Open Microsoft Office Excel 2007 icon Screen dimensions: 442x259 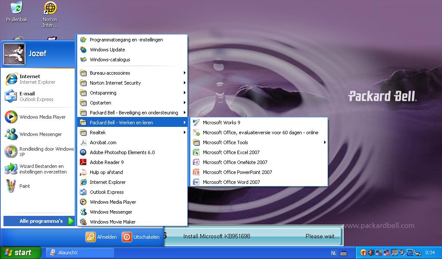(196, 152)
